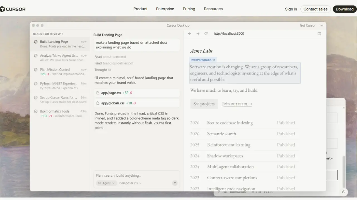
Task: Click the file icon beside app/globals.css
Action: (x=98, y=103)
